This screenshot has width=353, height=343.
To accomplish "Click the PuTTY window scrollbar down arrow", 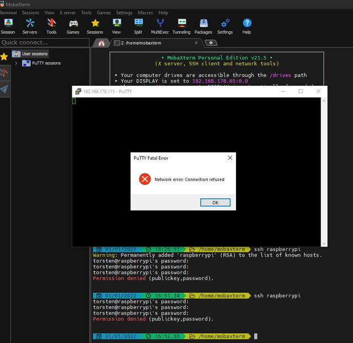I will (x=324, y=243).
